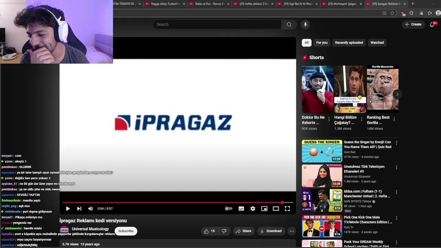Open Doktor Bu Ne short thumbnail

(318, 89)
